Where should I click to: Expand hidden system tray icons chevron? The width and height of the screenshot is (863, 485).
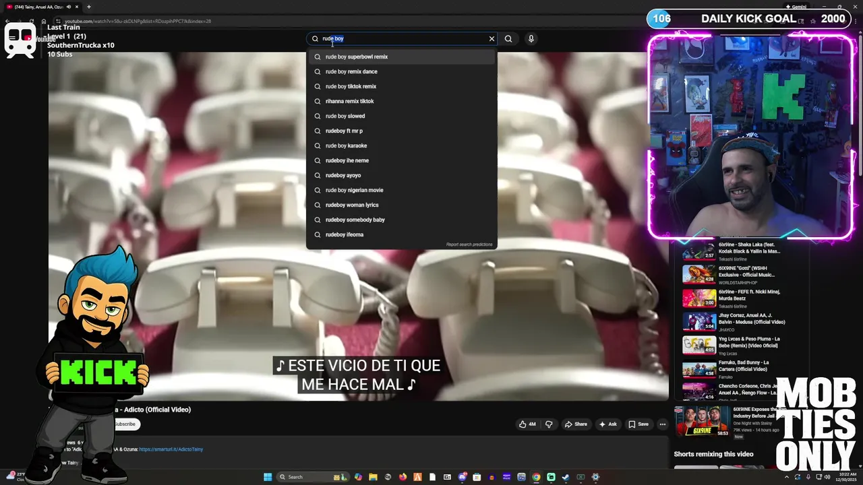[x=787, y=477]
